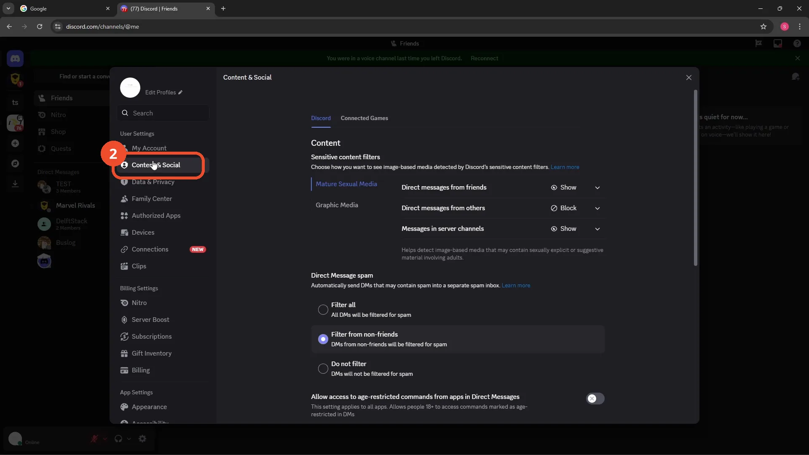Open the browser tab list dropdown
This screenshot has height=455, width=809.
tap(8, 8)
